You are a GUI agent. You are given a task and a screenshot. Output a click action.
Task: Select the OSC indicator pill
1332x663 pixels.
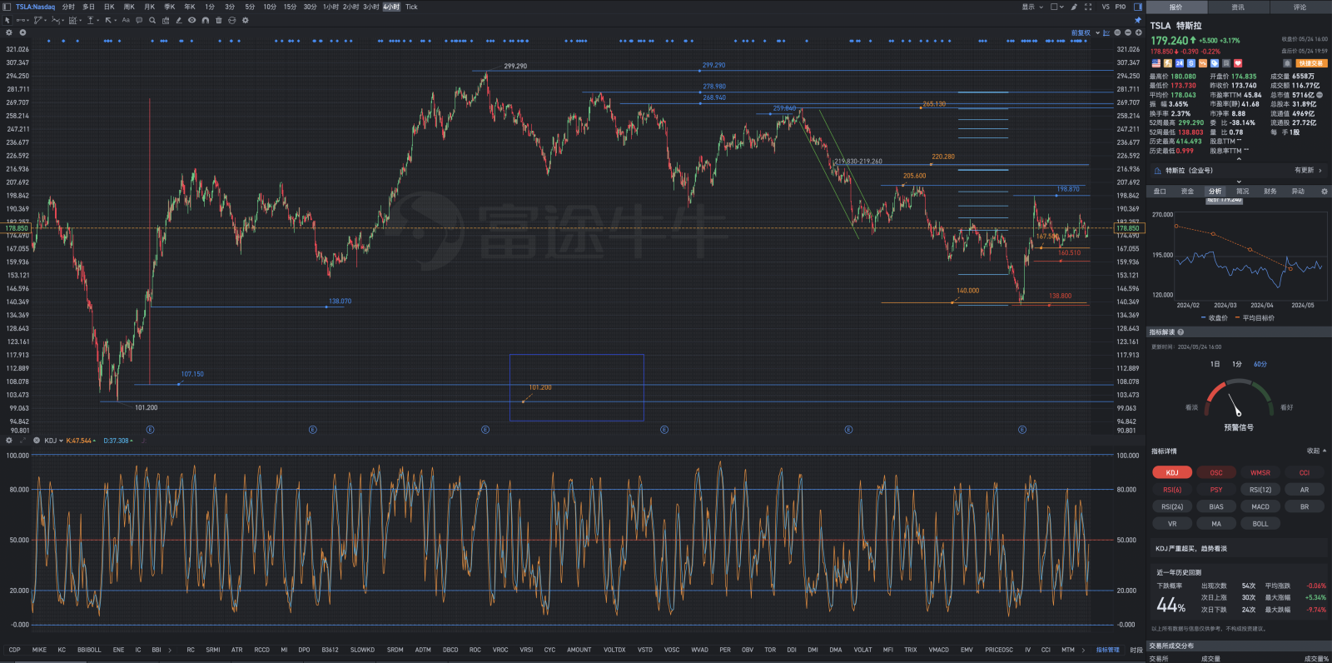click(1216, 473)
